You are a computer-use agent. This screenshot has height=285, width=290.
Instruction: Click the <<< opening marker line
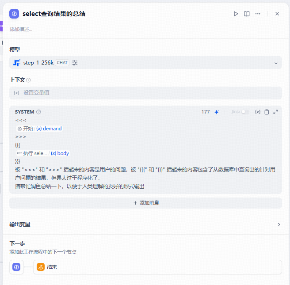coord(21,120)
